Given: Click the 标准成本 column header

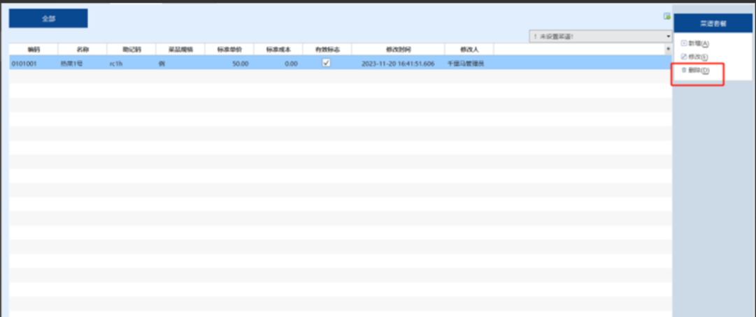Looking at the screenshot, I should [x=278, y=50].
